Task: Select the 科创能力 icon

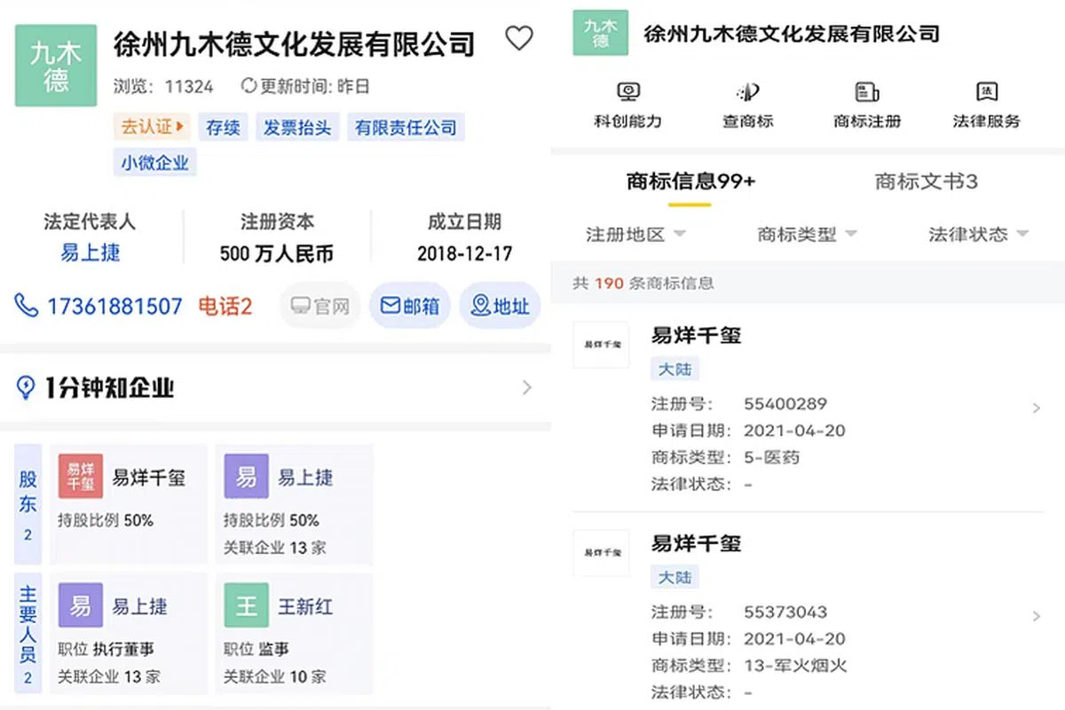Action: tap(627, 91)
